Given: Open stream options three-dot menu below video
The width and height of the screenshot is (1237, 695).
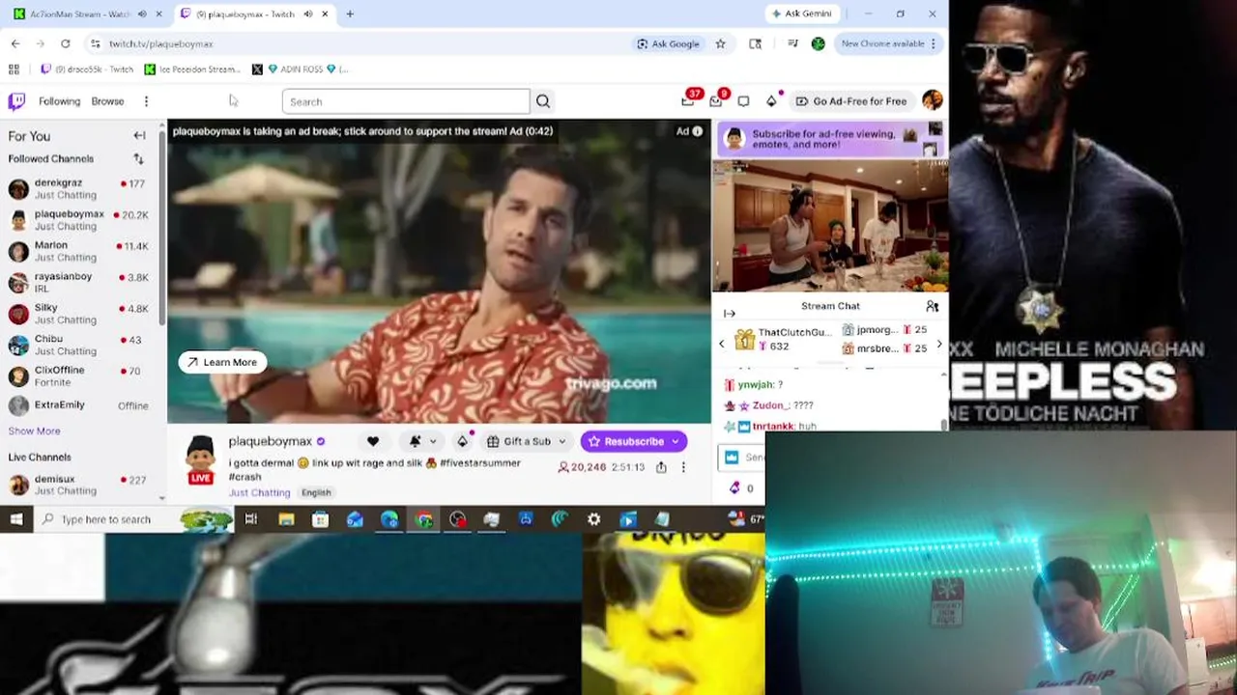Looking at the screenshot, I should pos(683,467).
